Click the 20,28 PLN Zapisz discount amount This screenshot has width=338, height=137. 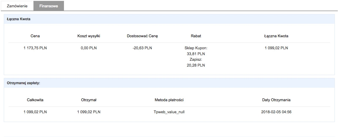[x=196, y=65]
